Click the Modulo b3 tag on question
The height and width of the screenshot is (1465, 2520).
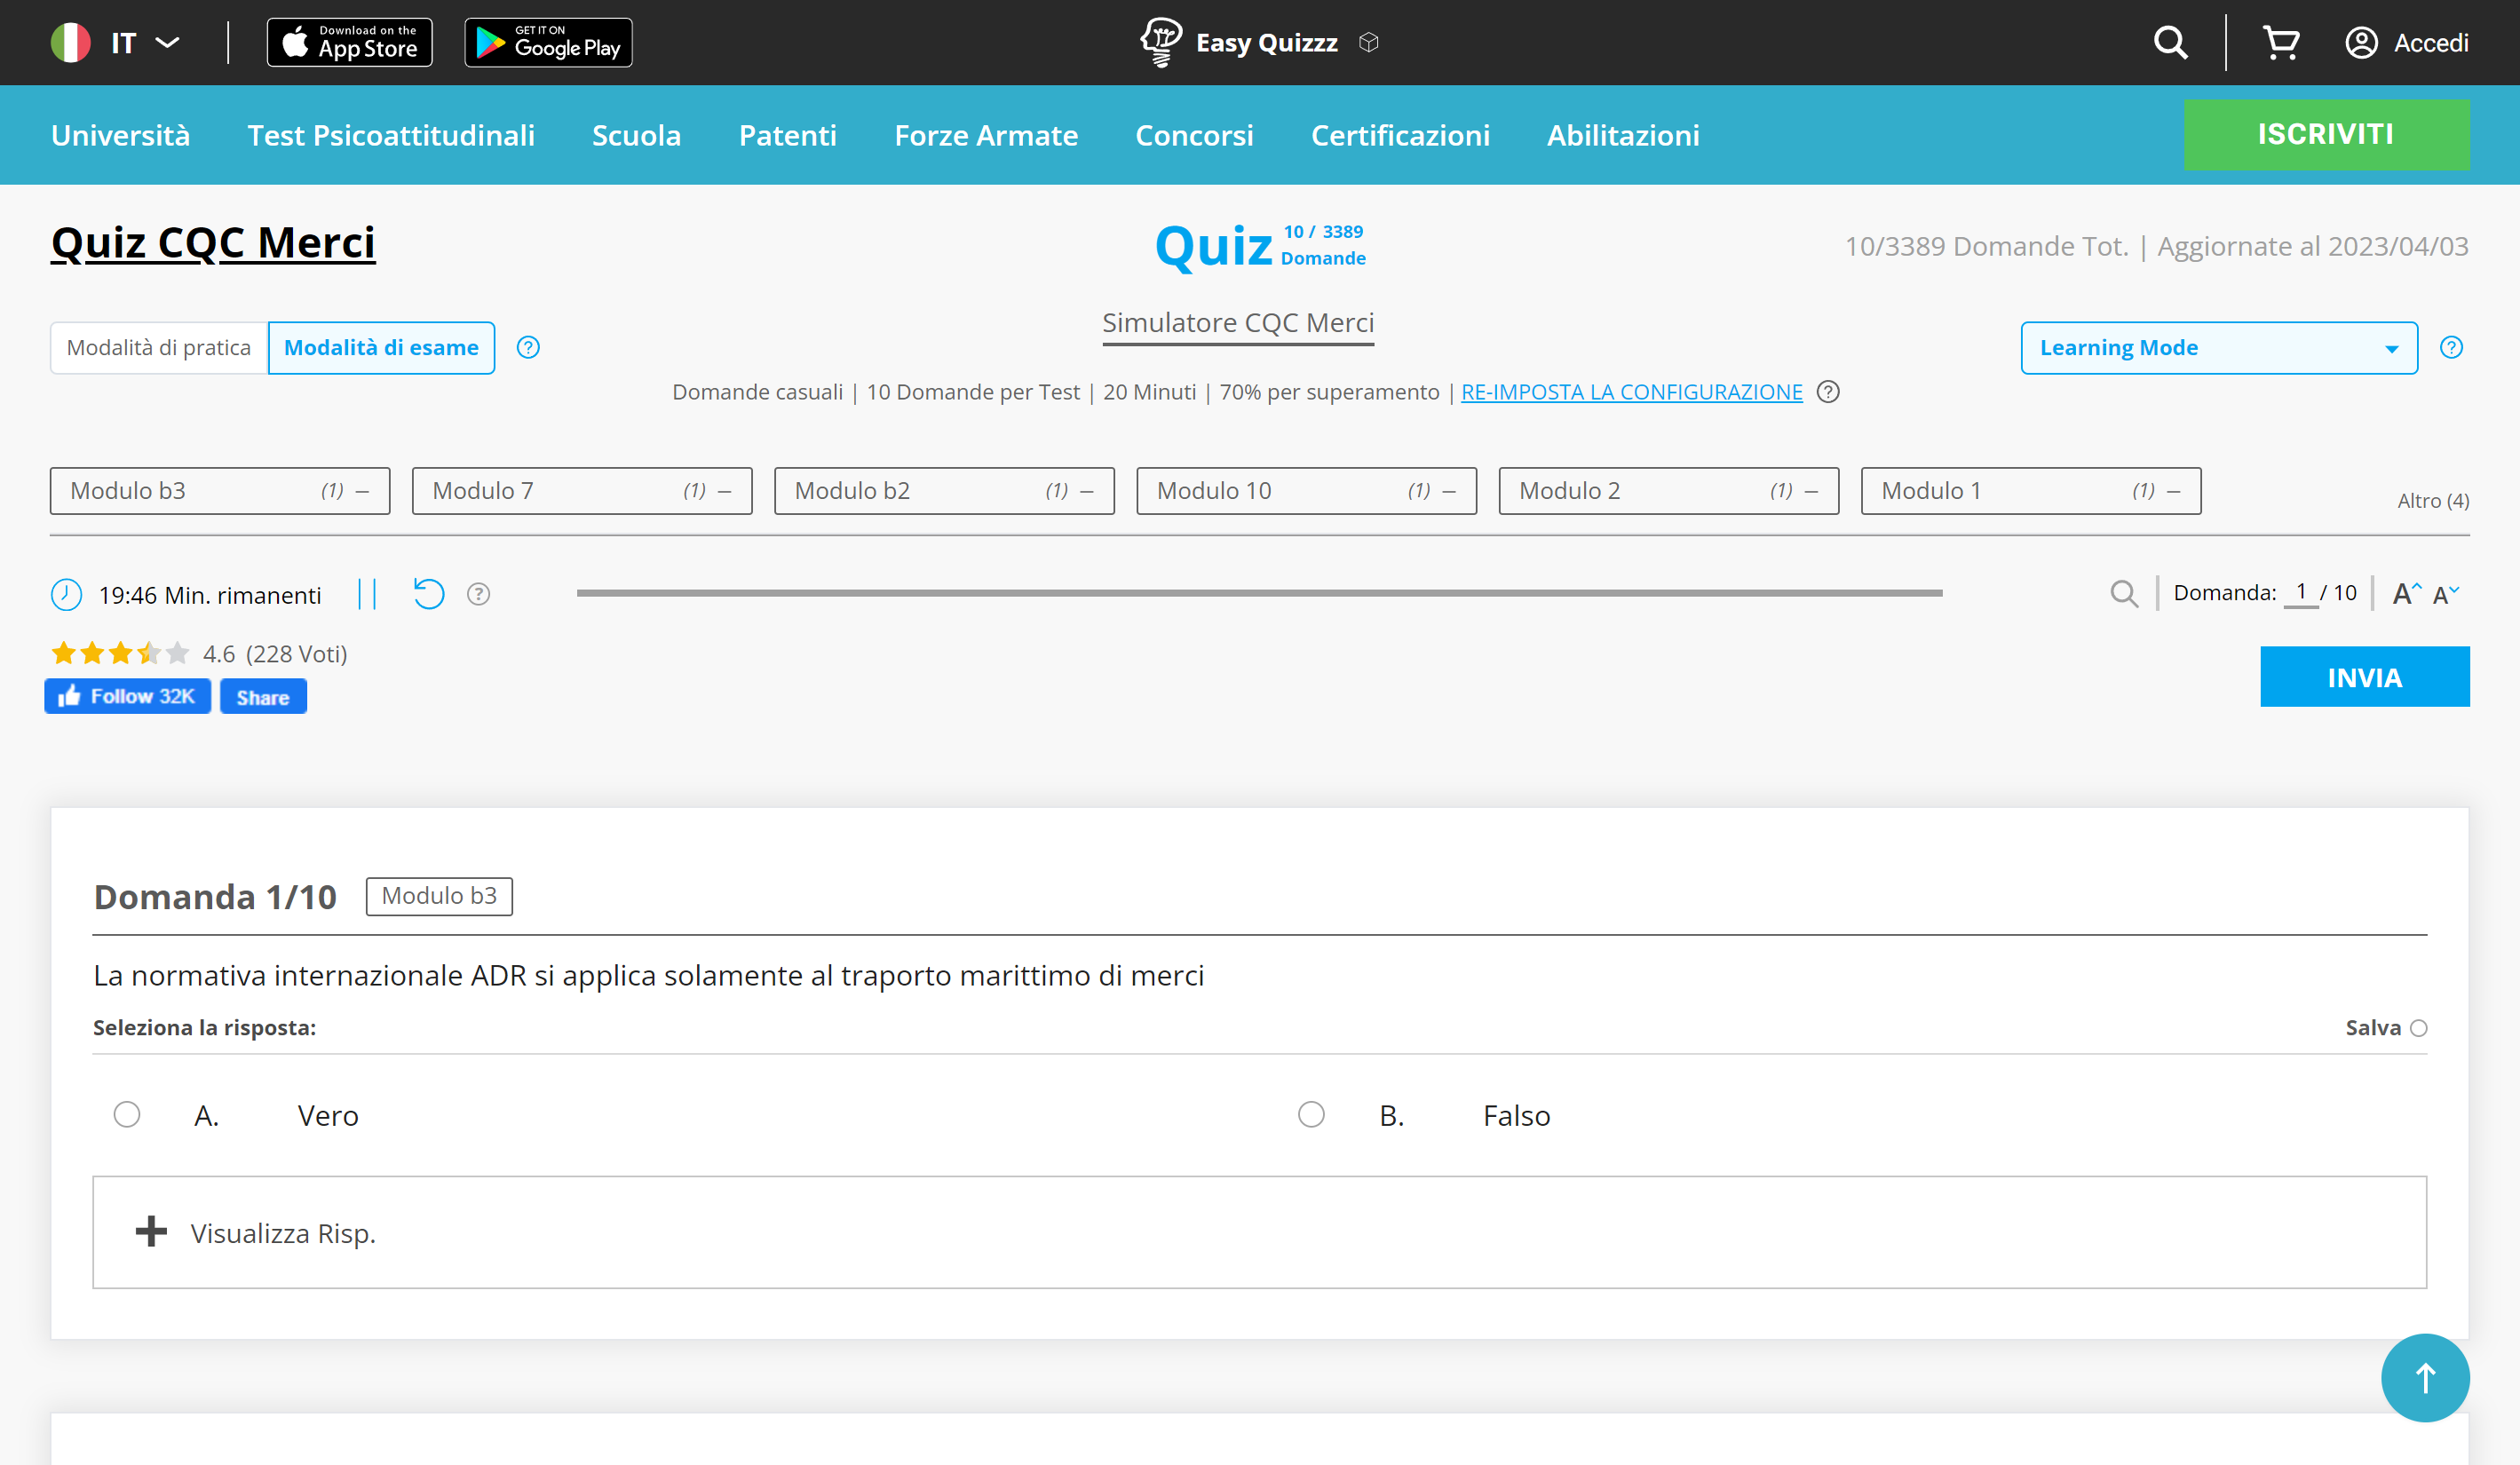[x=439, y=895]
